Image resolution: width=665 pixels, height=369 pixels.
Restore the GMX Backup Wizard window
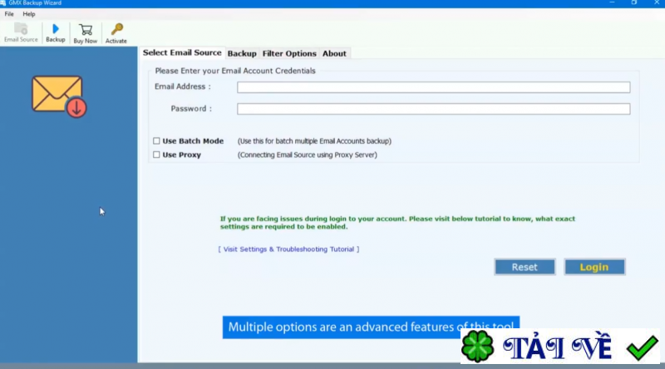634,3
